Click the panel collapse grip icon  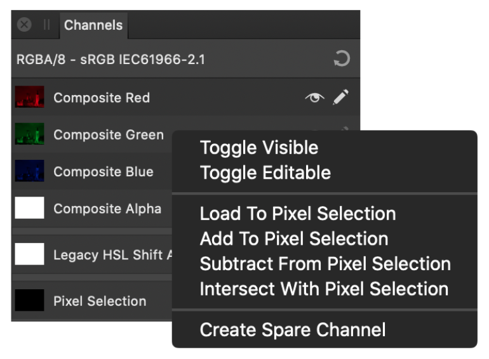[46, 24]
